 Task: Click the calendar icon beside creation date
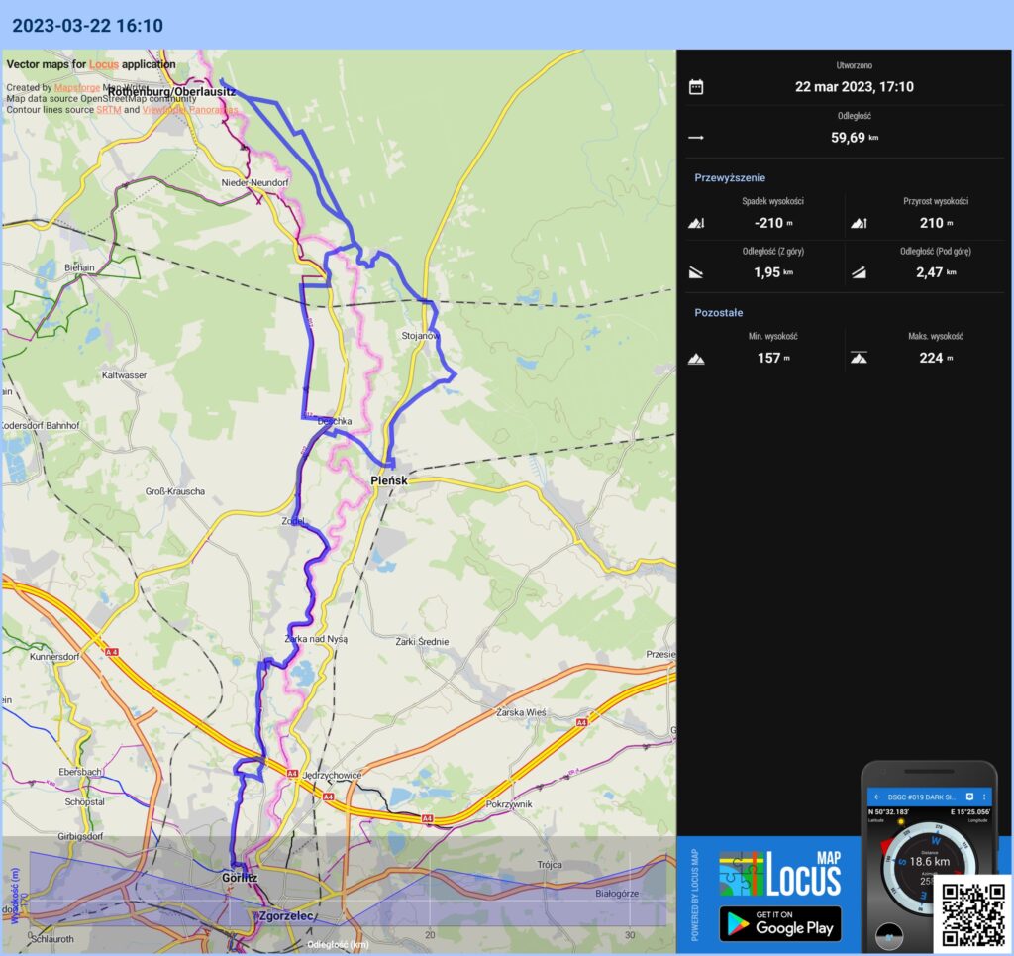click(696, 87)
